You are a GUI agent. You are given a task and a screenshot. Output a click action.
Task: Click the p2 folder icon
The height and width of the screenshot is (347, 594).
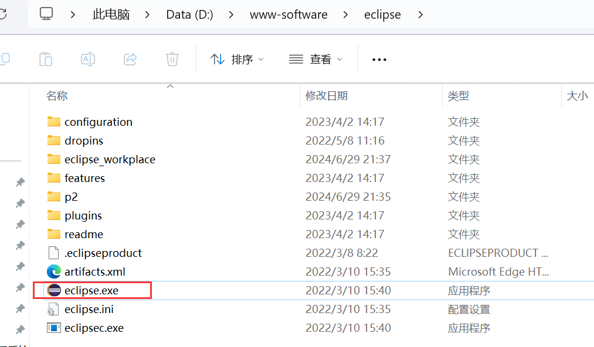coord(54,197)
